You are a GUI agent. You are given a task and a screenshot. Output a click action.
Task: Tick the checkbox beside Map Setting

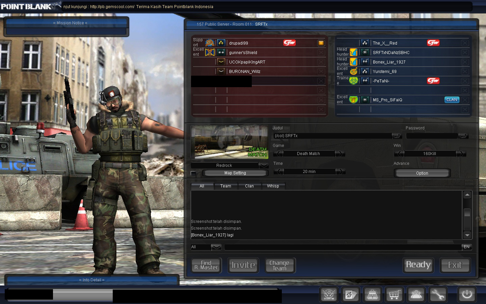click(193, 173)
